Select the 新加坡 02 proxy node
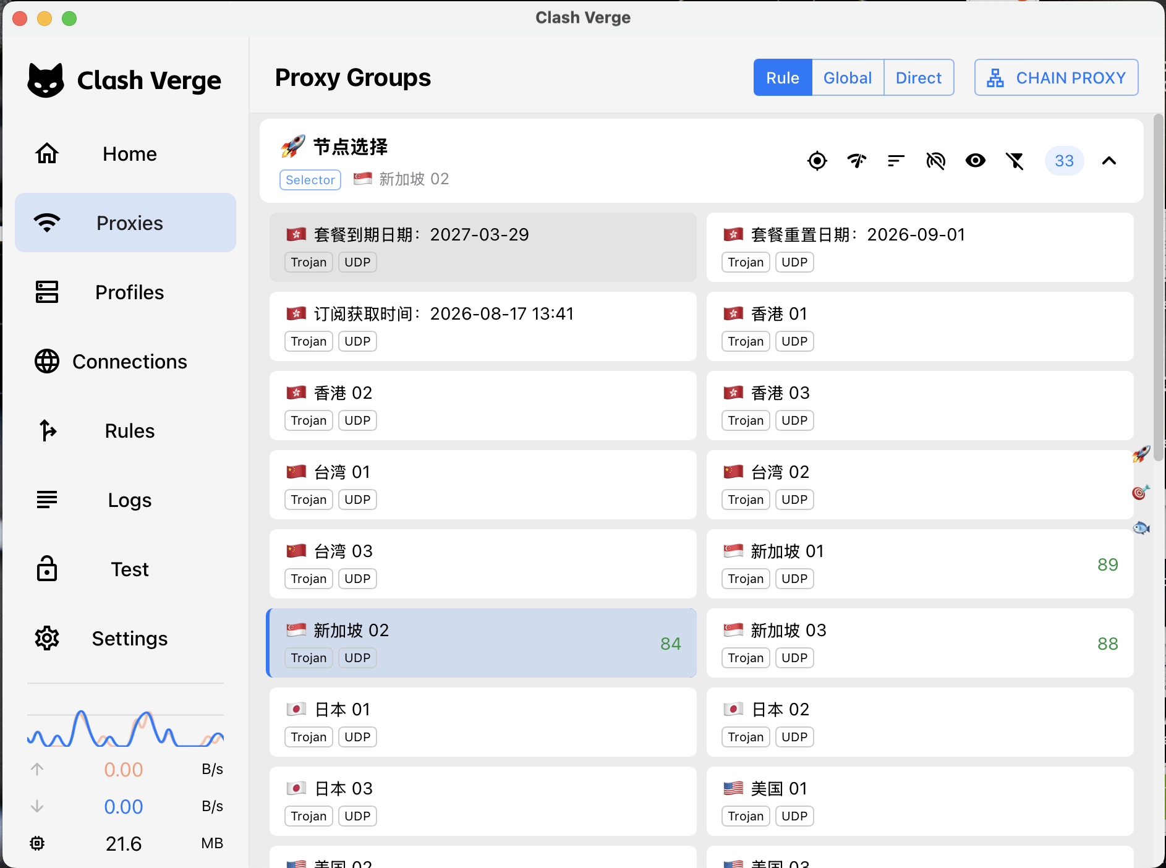This screenshot has height=868, width=1166. coord(483,643)
